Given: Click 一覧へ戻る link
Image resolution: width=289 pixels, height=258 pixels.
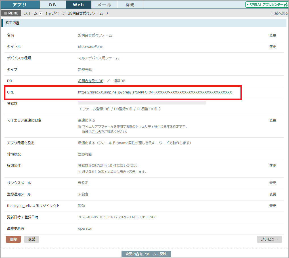Looking at the screenshot, I should coord(279,13).
